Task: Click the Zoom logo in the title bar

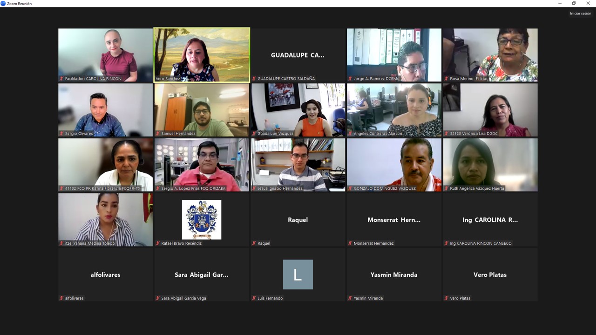Action: 3,3
